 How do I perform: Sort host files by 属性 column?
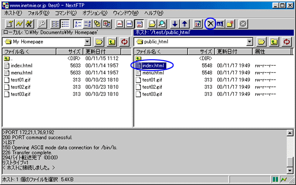pos(272,52)
